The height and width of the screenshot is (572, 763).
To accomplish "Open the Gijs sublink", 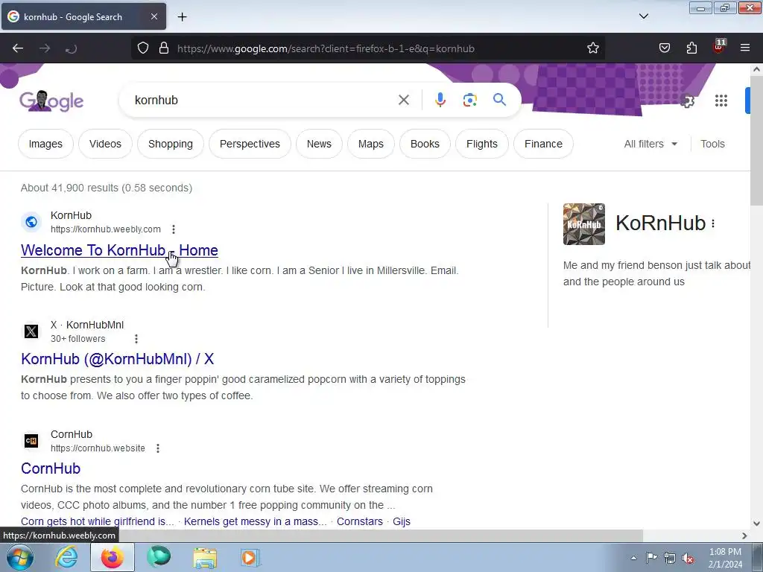I will coord(402,521).
